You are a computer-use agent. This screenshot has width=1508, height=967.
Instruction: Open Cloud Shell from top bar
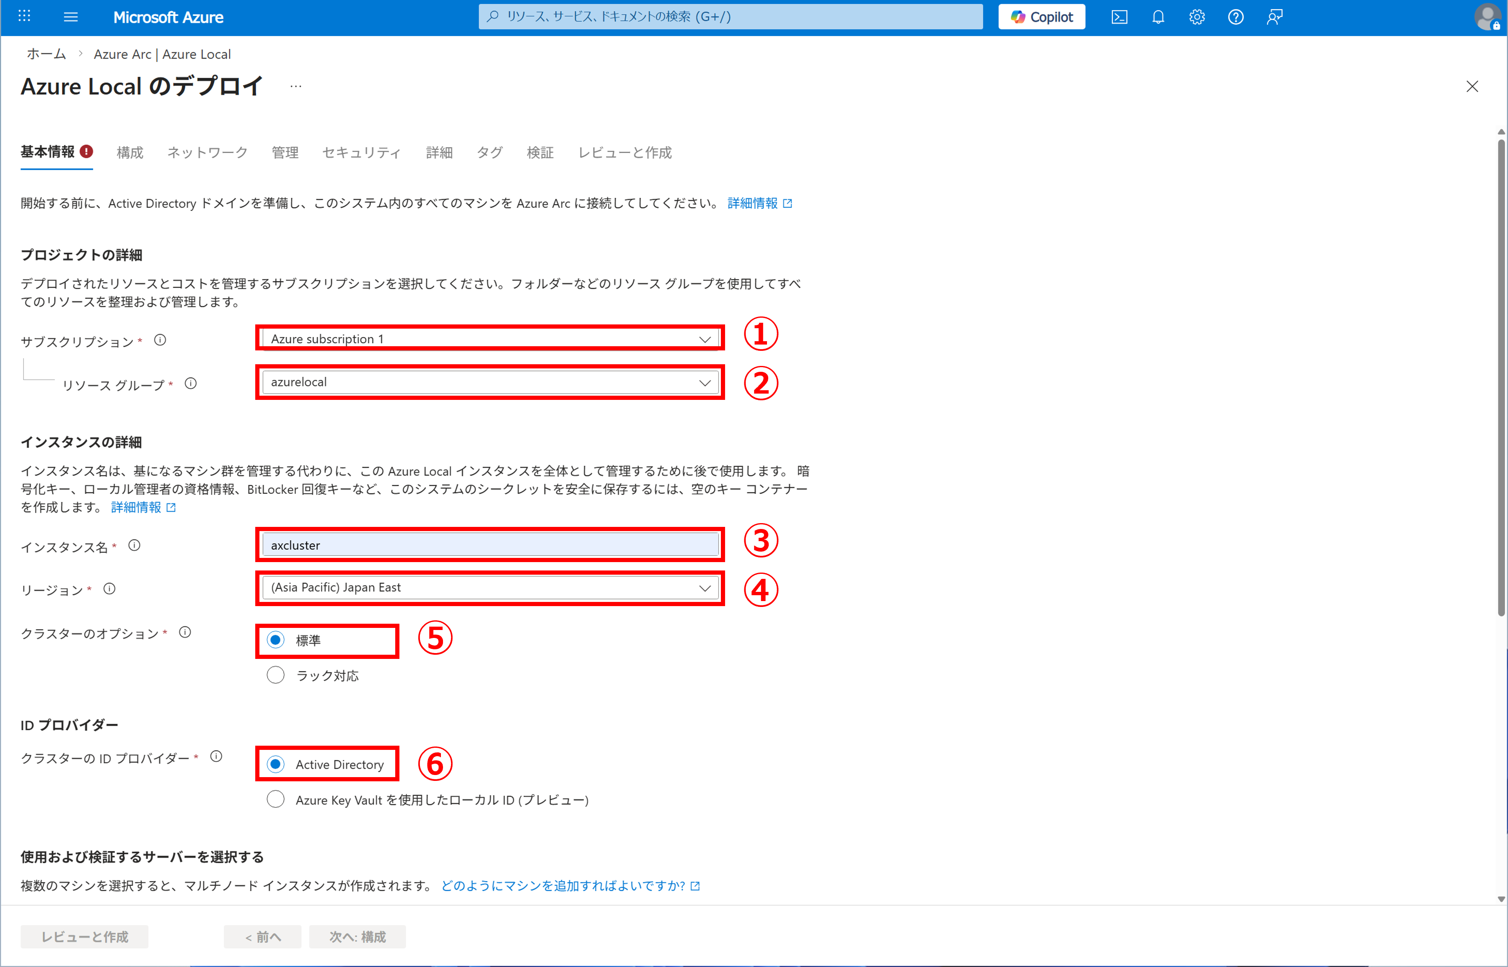pyautogui.click(x=1119, y=17)
